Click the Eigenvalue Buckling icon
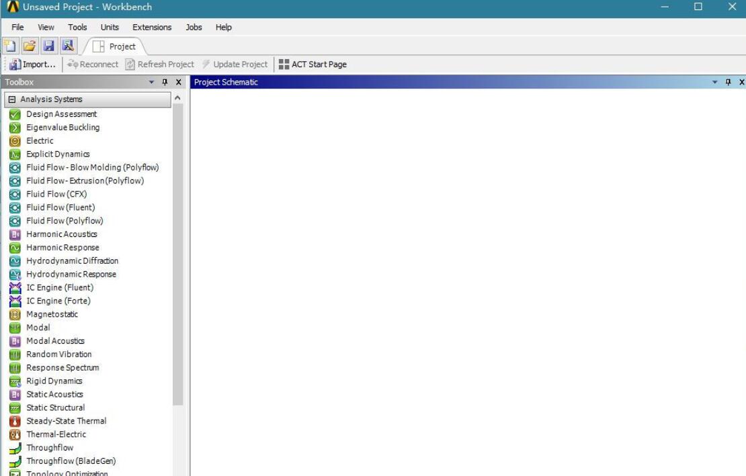 click(15, 128)
